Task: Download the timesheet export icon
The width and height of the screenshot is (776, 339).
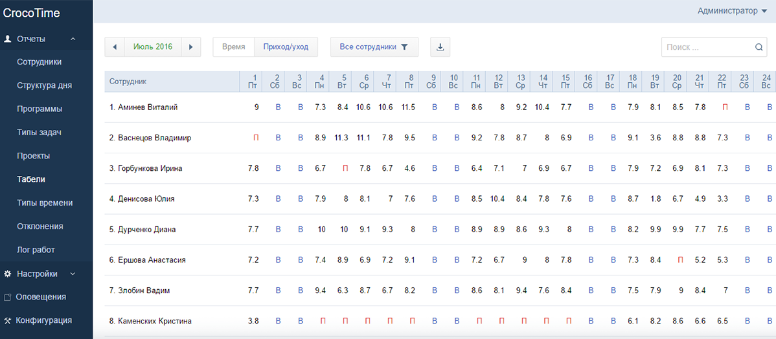Action: (x=440, y=47)
